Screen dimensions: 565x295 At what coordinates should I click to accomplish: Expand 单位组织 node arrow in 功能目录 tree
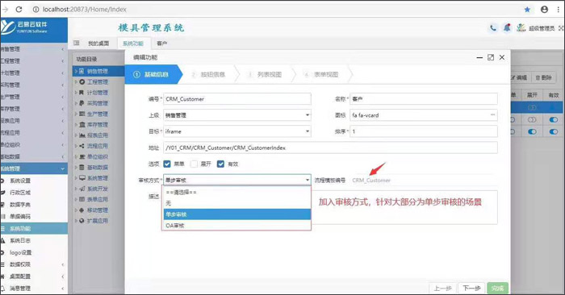tap(76, 157)
